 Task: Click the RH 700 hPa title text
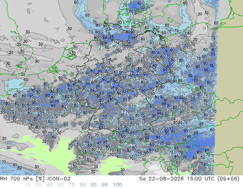[16, 179]
